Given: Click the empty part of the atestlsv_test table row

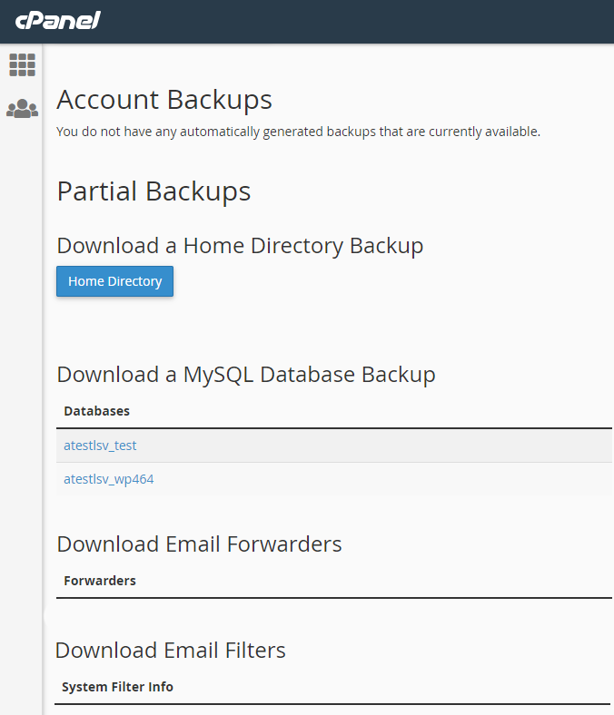Looking at the screenshot, I should coord(381,446).
